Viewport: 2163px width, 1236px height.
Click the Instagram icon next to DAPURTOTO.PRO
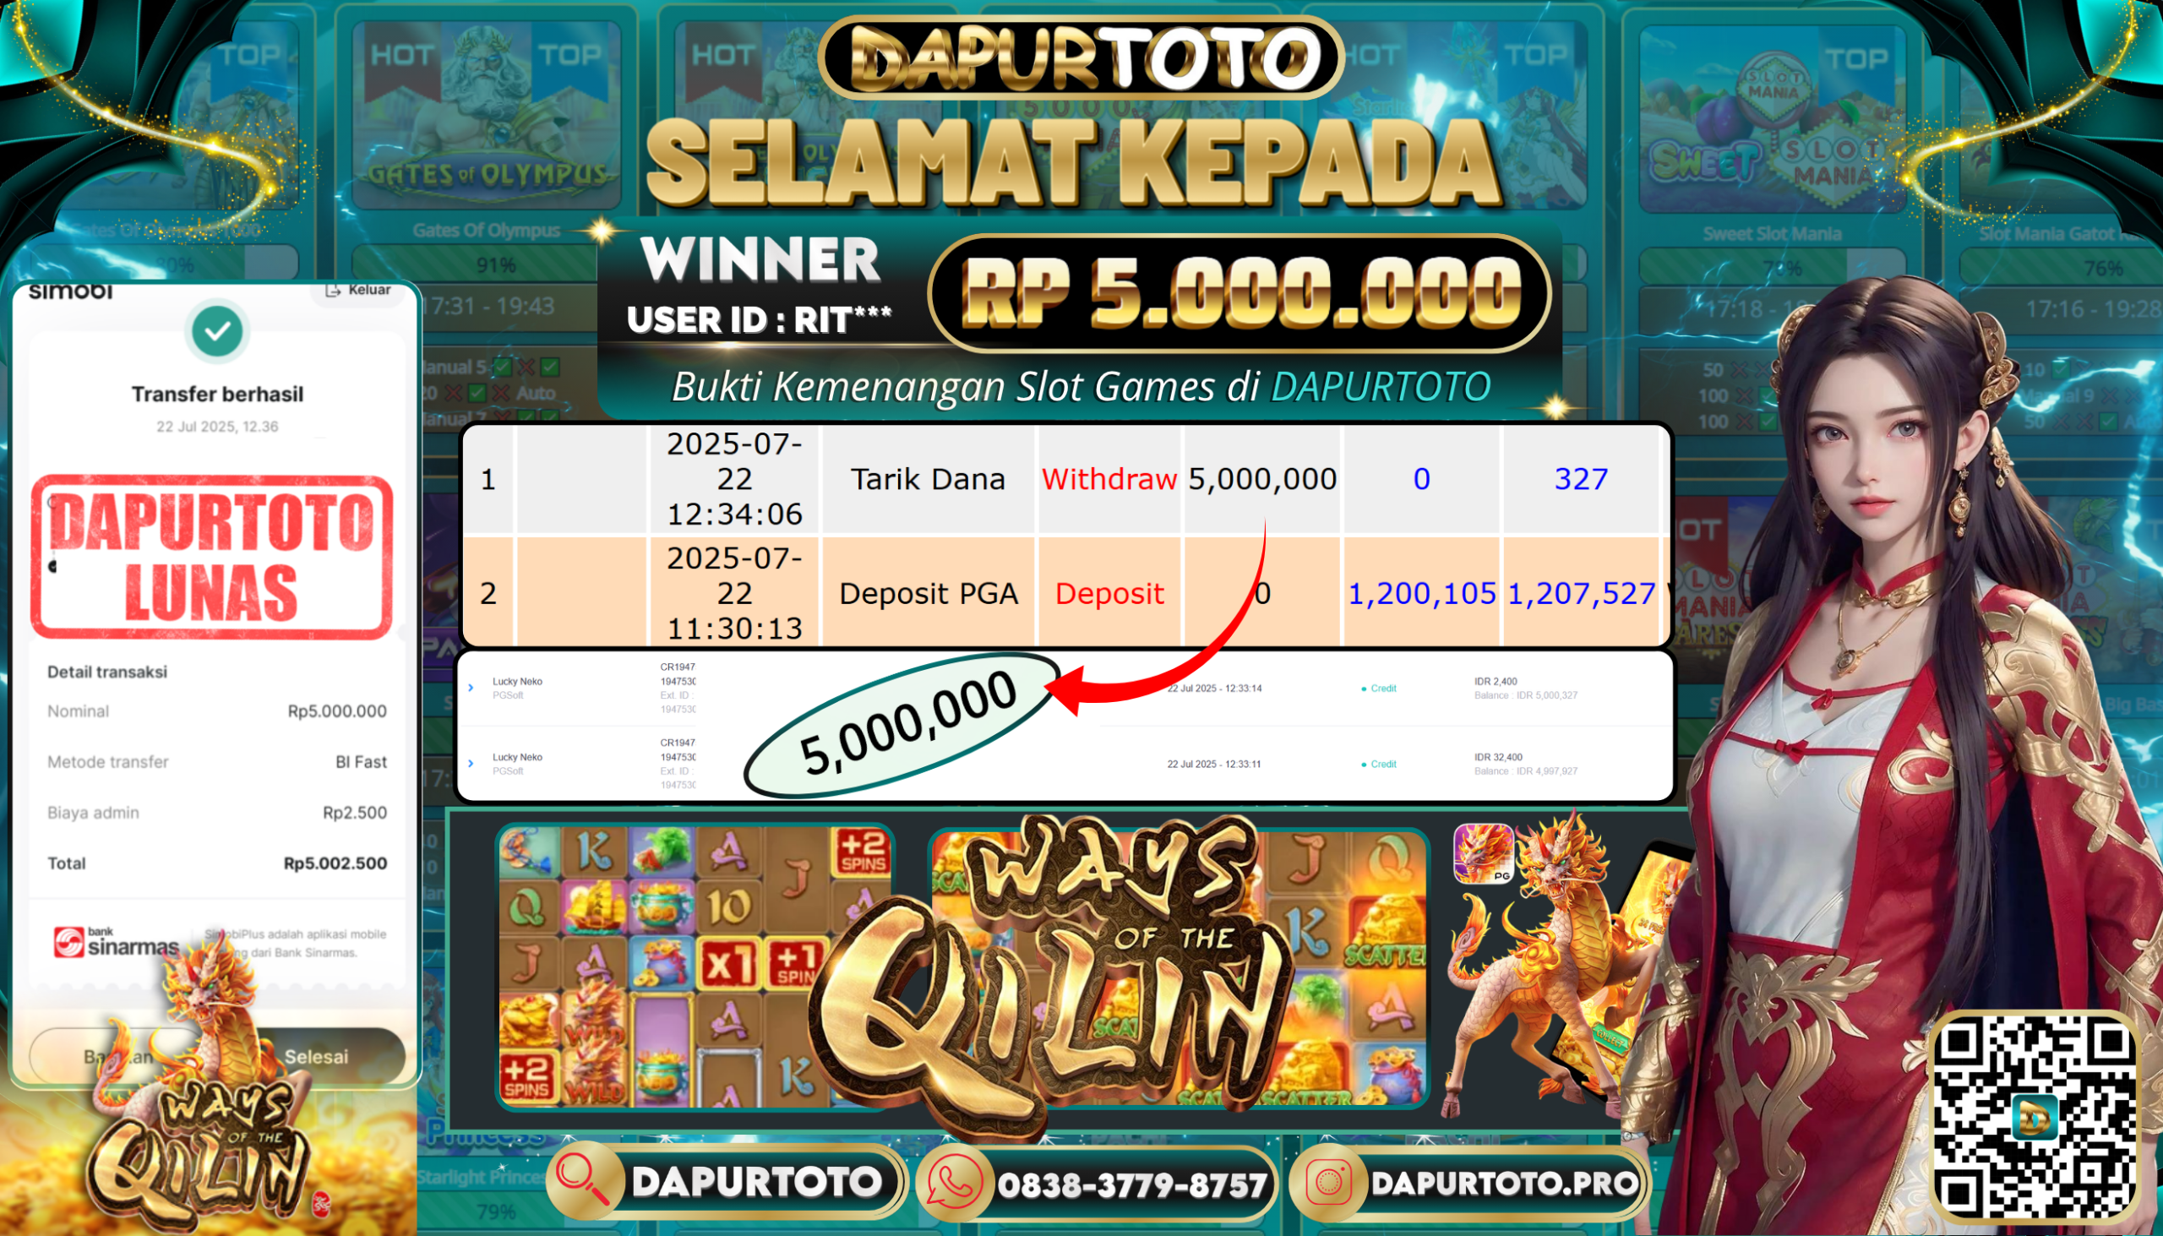coord(1328,1183)
